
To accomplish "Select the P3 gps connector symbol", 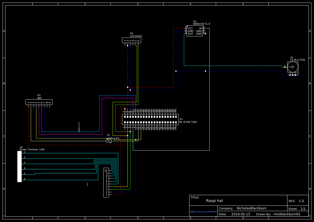I will (38, 102).
